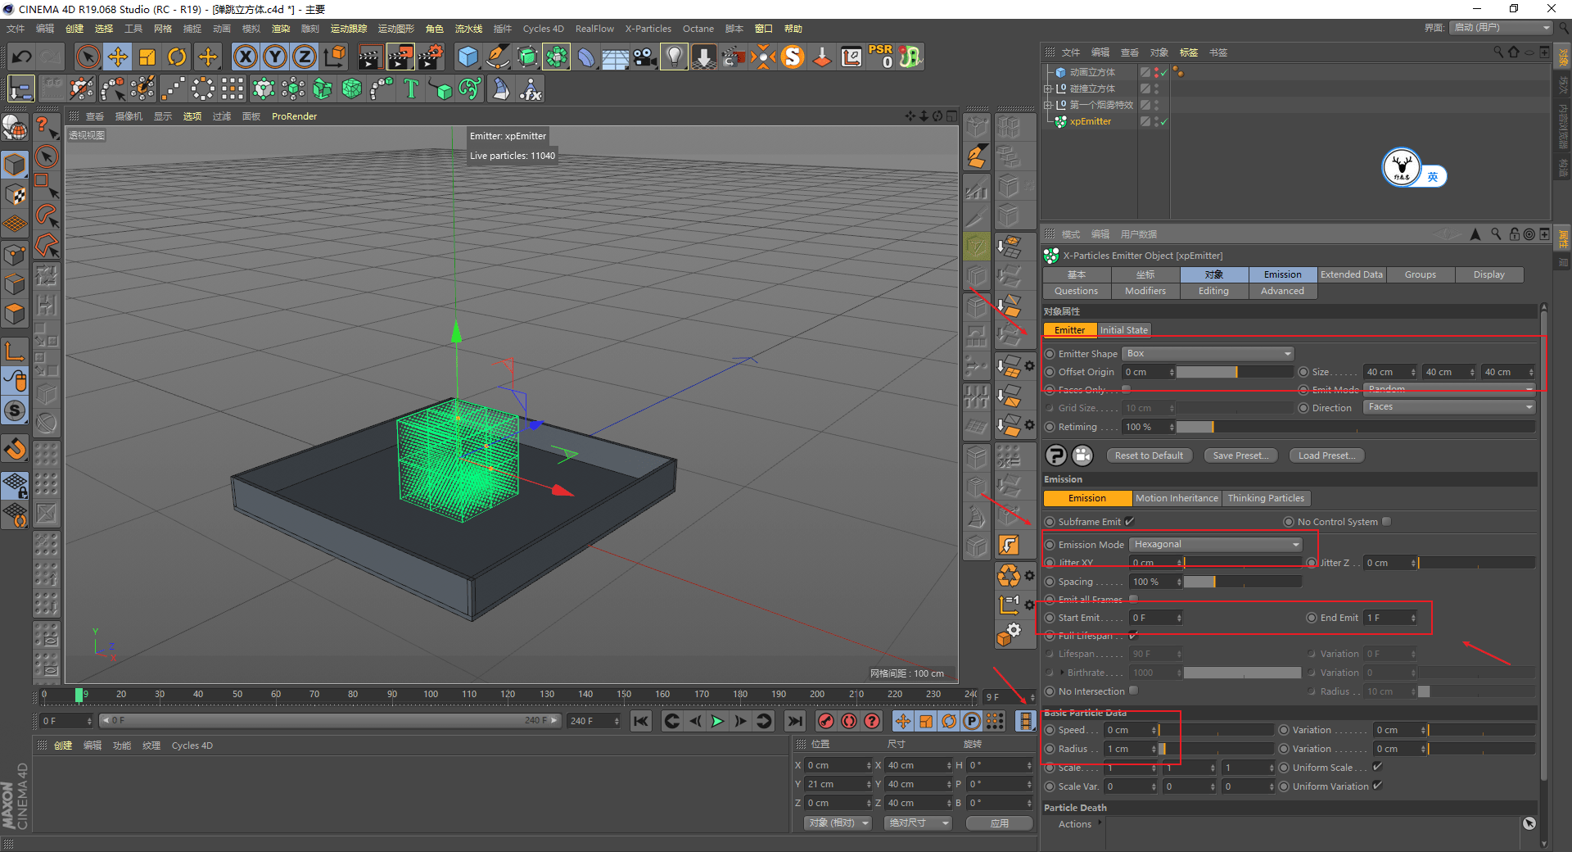The height and width of the screenshot is (852, 1572).
Task: Click the Load Preset button
Action: 1326,455
